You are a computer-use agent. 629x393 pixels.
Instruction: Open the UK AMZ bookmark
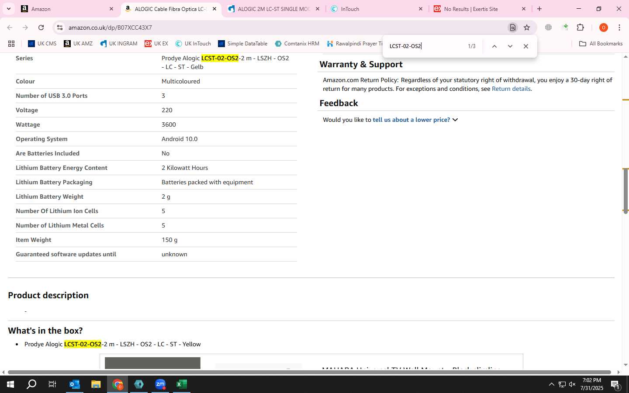[78, 44]
